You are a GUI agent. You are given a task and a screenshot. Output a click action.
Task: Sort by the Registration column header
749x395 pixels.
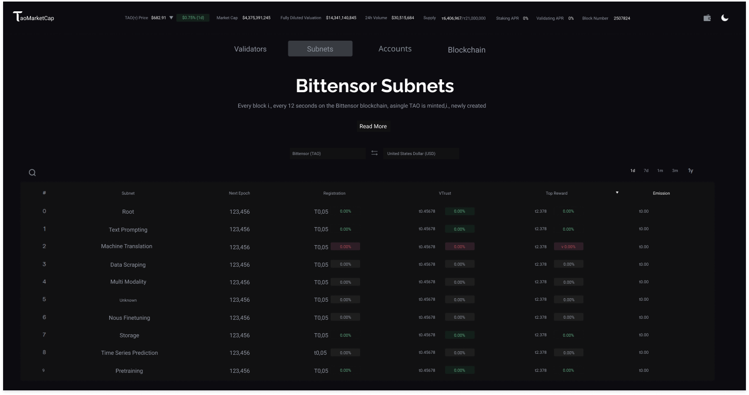pyautogui.click(x=334, y=193)
